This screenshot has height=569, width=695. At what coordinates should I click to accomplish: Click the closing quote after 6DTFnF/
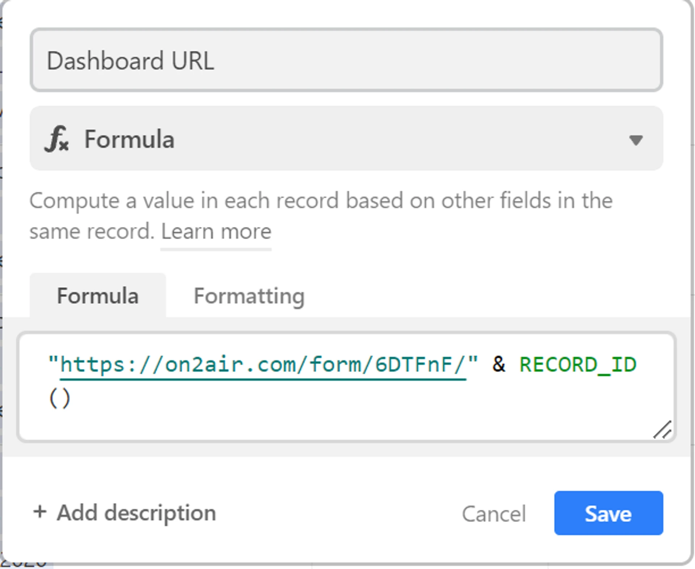[x=473, y=363]
